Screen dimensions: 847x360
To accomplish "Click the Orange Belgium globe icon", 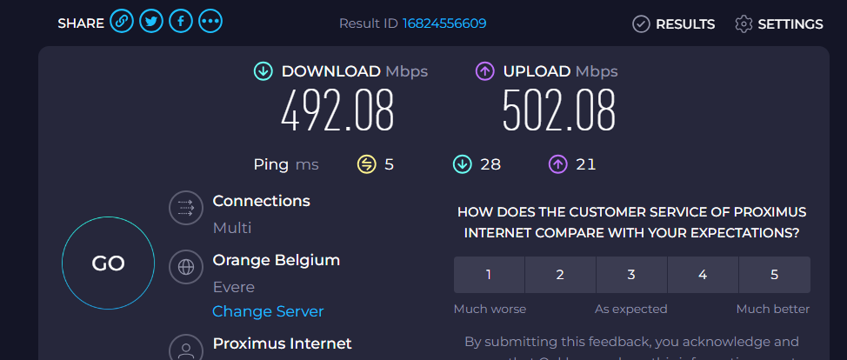I will [x=185, y=267].
